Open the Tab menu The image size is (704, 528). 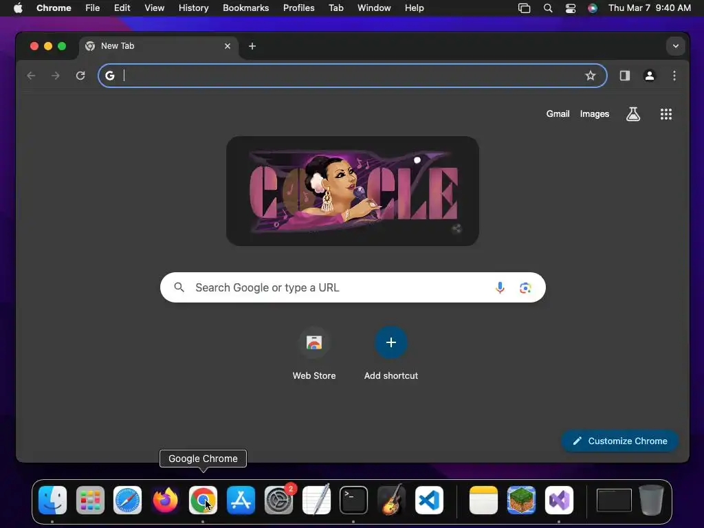(335, 8)
